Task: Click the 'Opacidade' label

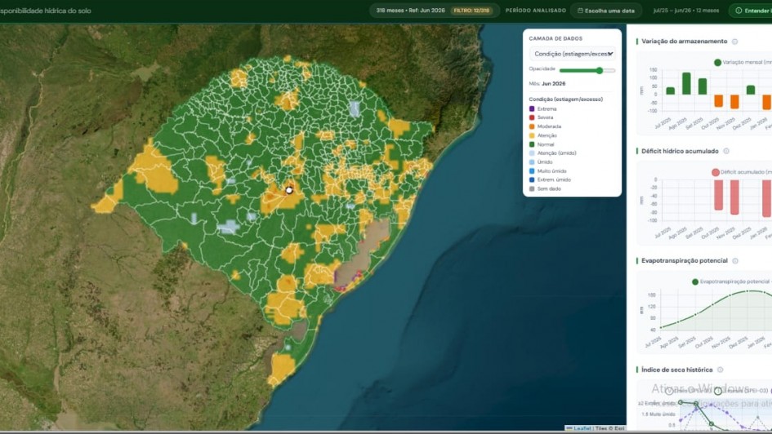Action: 542,69
